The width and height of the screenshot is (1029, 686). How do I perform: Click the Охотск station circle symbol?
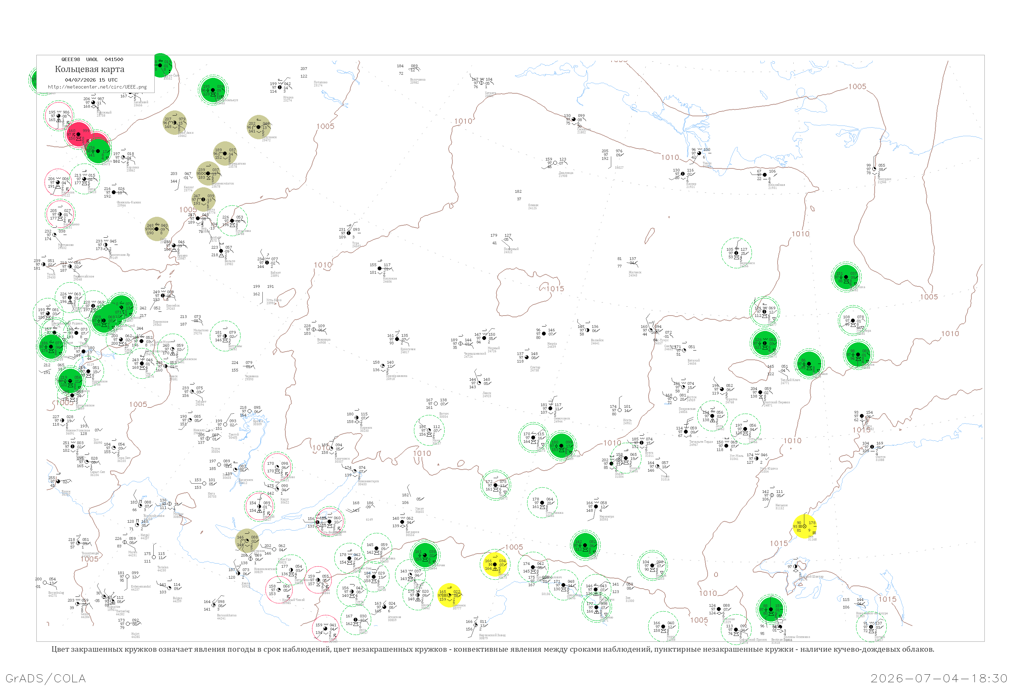coord(872,447)
